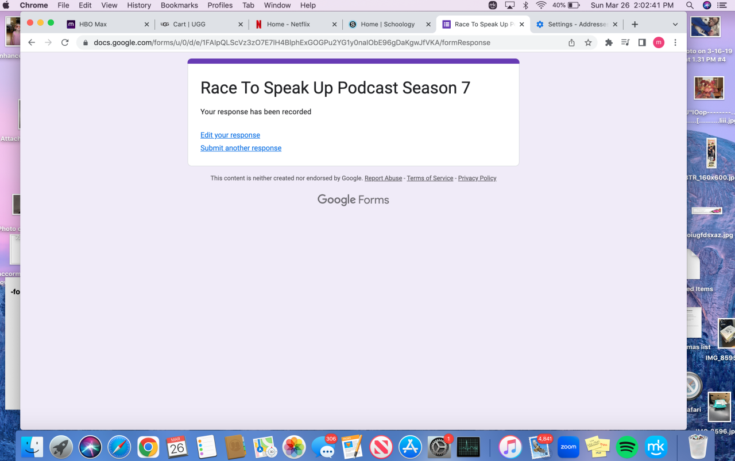Screen dimensions: 735x461
Task: Open the App Store from the dock
Action: (411, 447)
